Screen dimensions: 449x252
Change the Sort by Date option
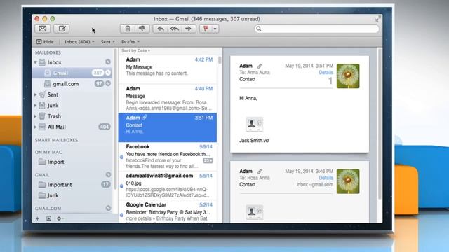pos(135,50)
